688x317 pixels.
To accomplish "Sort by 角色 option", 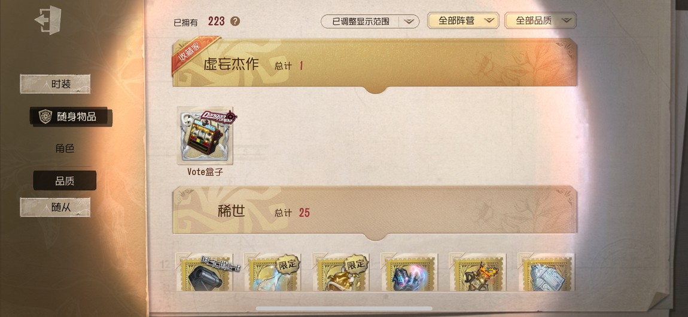I will pyautogui.click(x=65, y=149).
